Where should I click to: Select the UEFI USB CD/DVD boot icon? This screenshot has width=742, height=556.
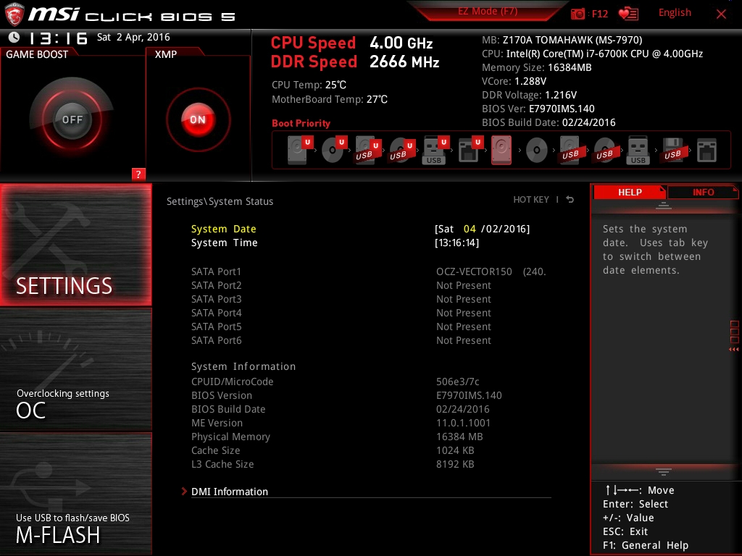click(x=401, y=151)
